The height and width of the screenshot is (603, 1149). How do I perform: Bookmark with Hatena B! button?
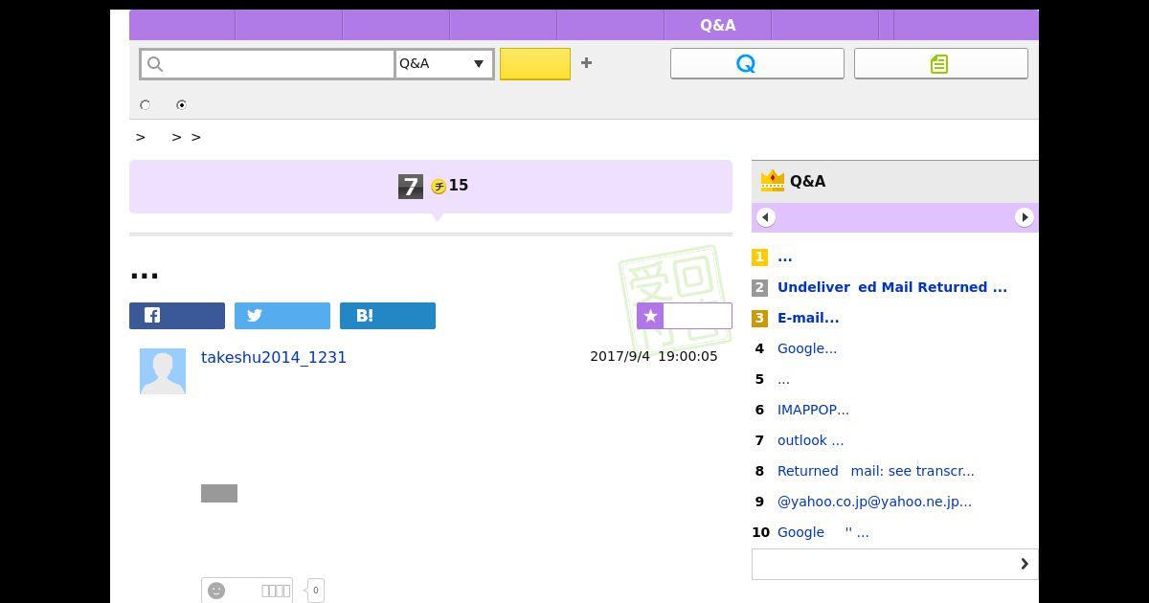click(x=388, y=316)
